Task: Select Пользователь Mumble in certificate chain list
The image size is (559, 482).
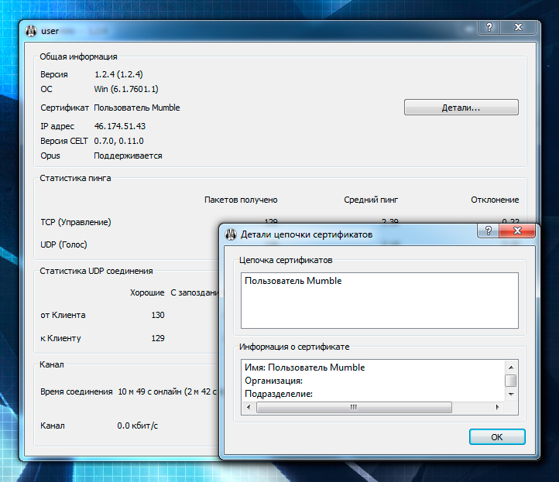Action: pyautogui.click(x=293, y=281)
